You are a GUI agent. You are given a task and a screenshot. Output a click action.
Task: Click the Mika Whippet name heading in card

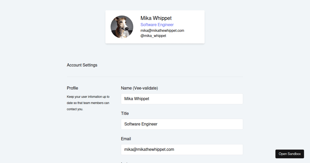coord(156,18)
